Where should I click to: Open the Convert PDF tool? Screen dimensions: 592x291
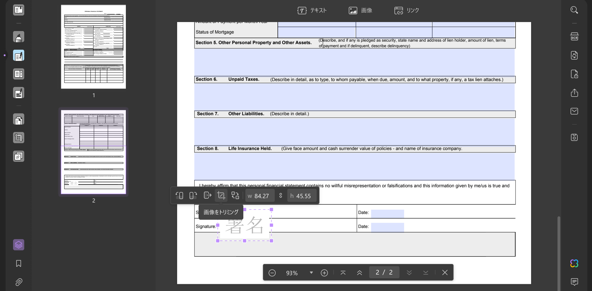click(x=574, y=55)
